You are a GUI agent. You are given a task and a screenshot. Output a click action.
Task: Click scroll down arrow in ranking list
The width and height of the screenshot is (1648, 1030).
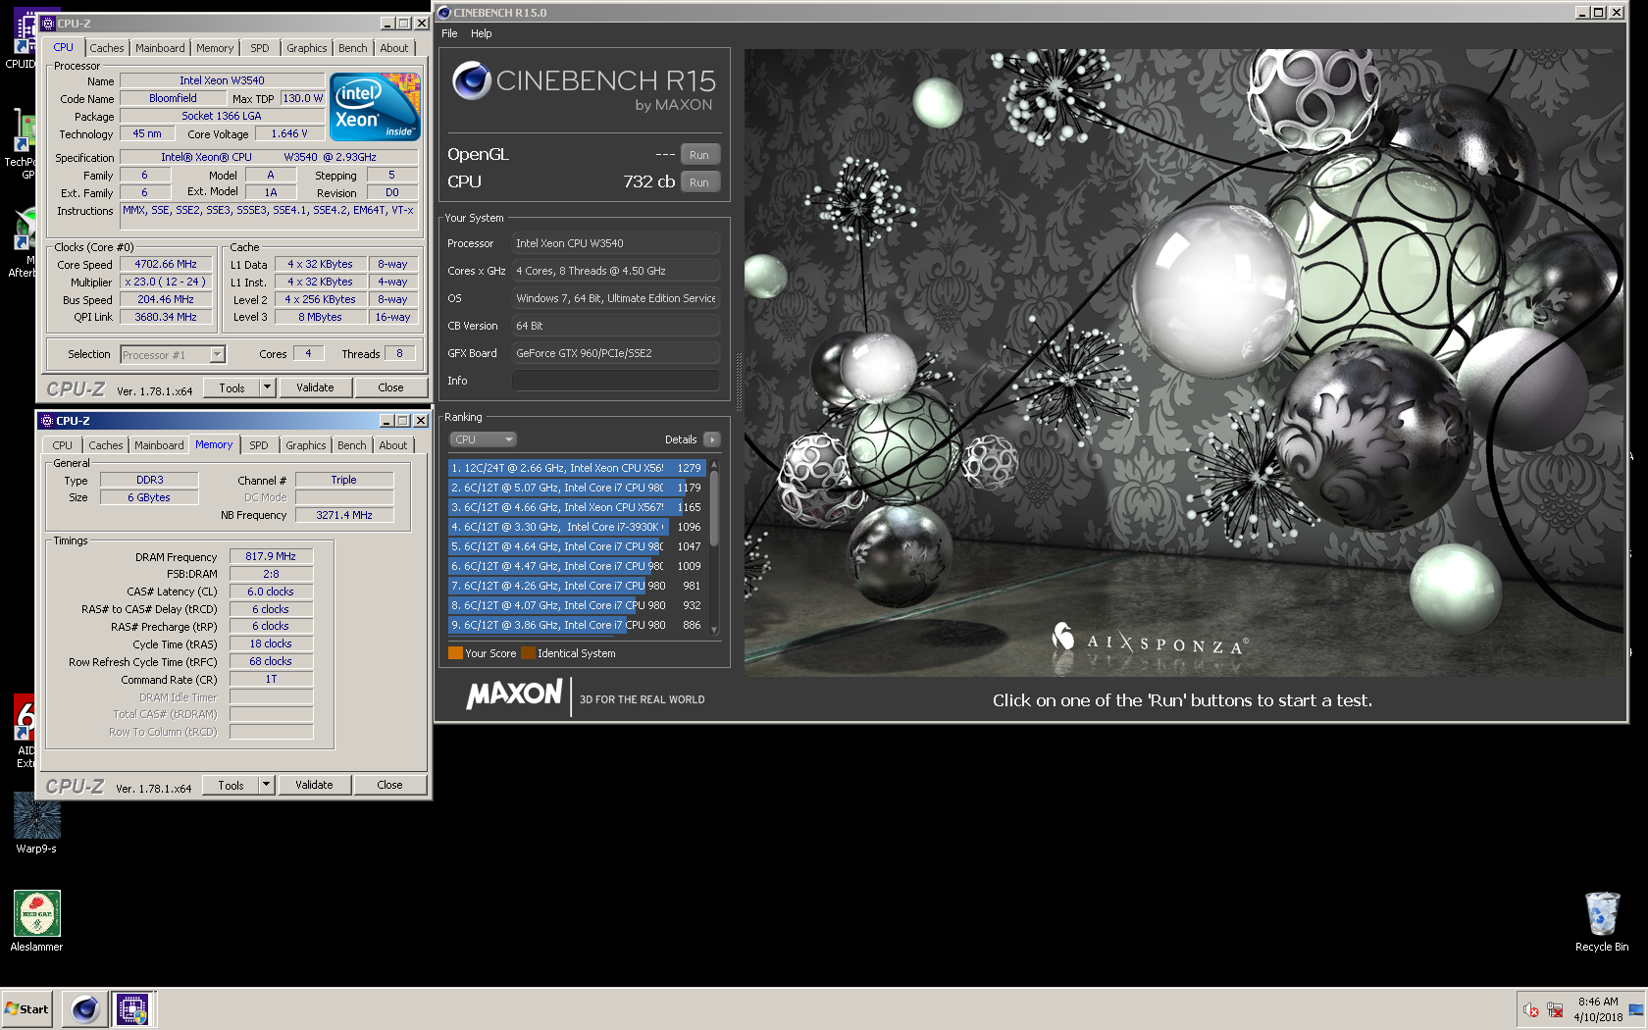tap(714, 630)
